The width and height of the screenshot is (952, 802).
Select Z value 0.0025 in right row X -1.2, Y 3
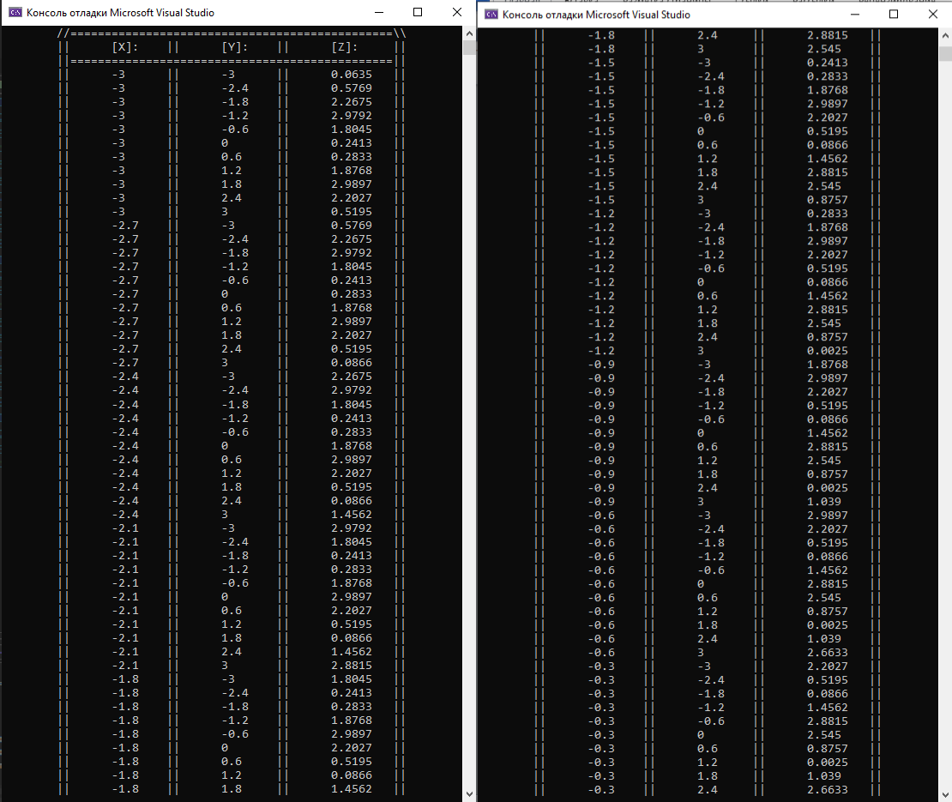point(828,350)
